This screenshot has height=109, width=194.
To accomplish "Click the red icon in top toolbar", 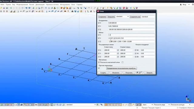I will pos(124,8).
